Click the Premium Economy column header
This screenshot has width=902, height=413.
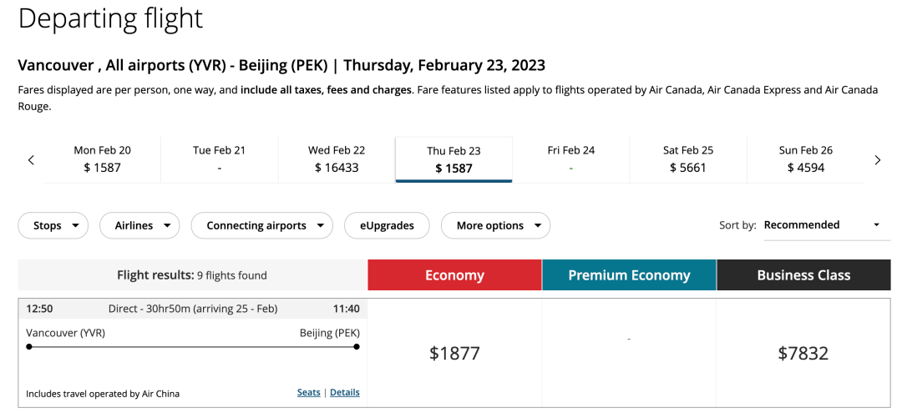click(630, 275)
